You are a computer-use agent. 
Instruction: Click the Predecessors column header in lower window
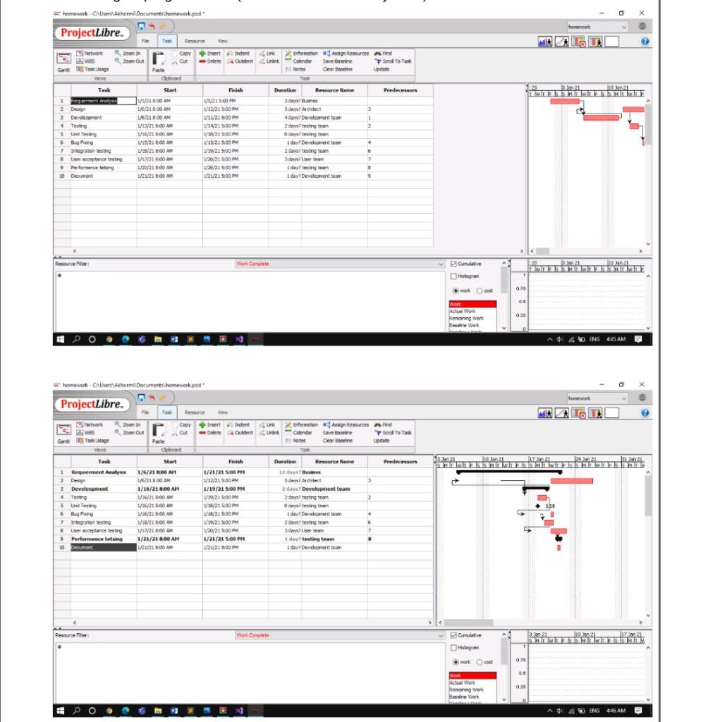pos(401,461)
